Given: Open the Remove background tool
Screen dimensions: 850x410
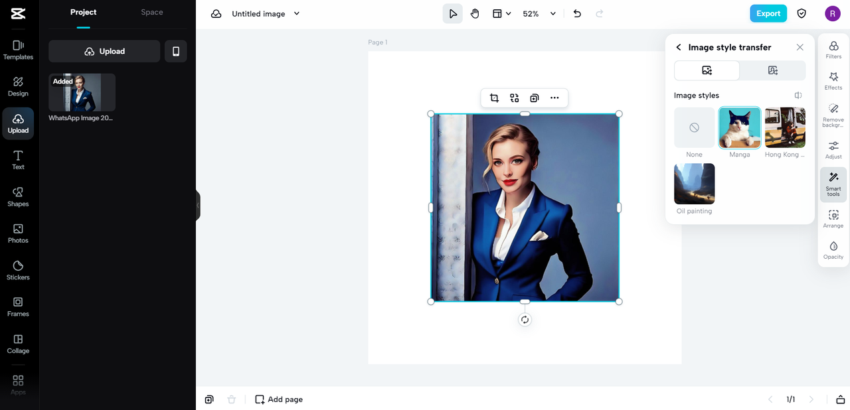Looking at the screenshot, I should (833, 115).
